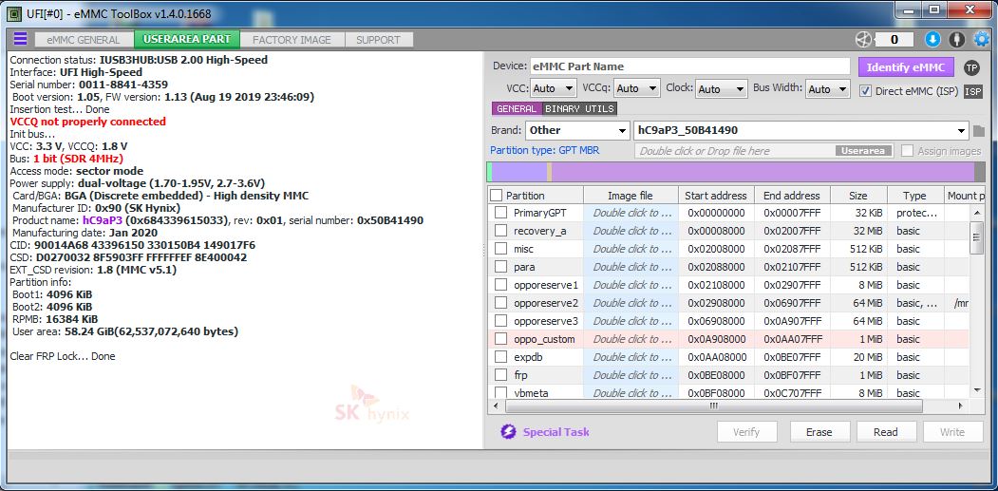Click the USB connector icon
Image resolution: width=998 pixels, height=491 pixels.
coord(956,40)
